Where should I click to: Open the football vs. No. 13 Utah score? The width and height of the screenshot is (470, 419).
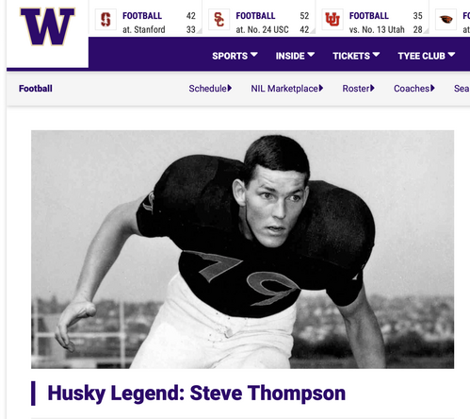[x=372, y=23]
